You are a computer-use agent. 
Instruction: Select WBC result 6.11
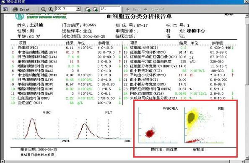pyautogui.click(x=70, y=48)
